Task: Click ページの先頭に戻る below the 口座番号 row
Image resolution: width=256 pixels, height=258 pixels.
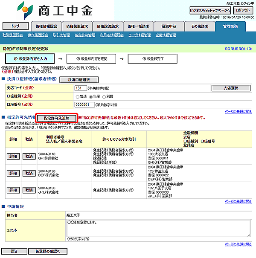Action: coord(238,112)
